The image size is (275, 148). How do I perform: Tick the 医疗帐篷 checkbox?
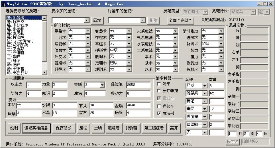(159, 91)
